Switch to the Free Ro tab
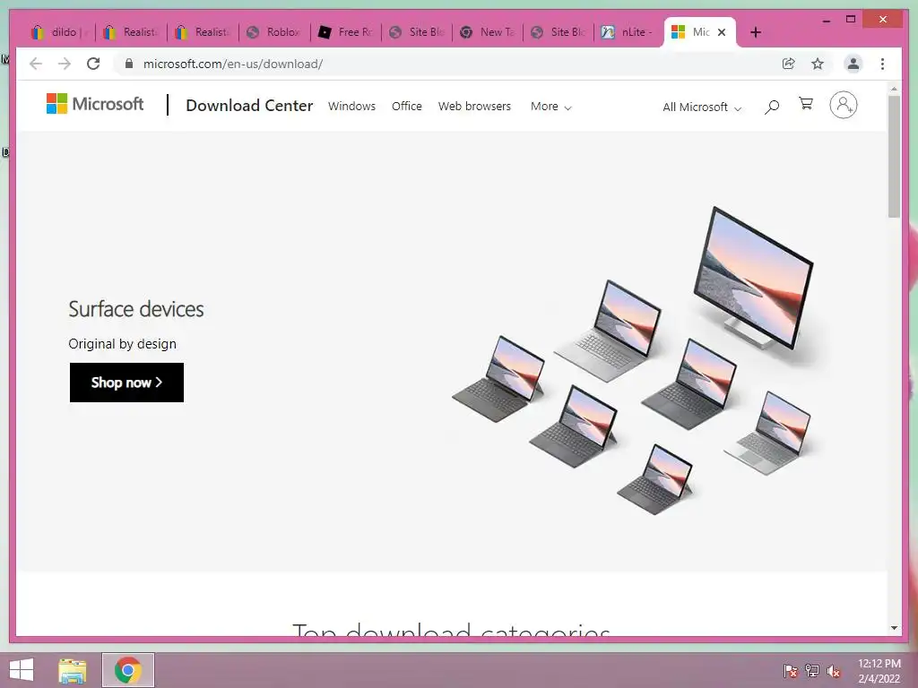This screenshot has height=688, width=918. (x=346, y=32)
